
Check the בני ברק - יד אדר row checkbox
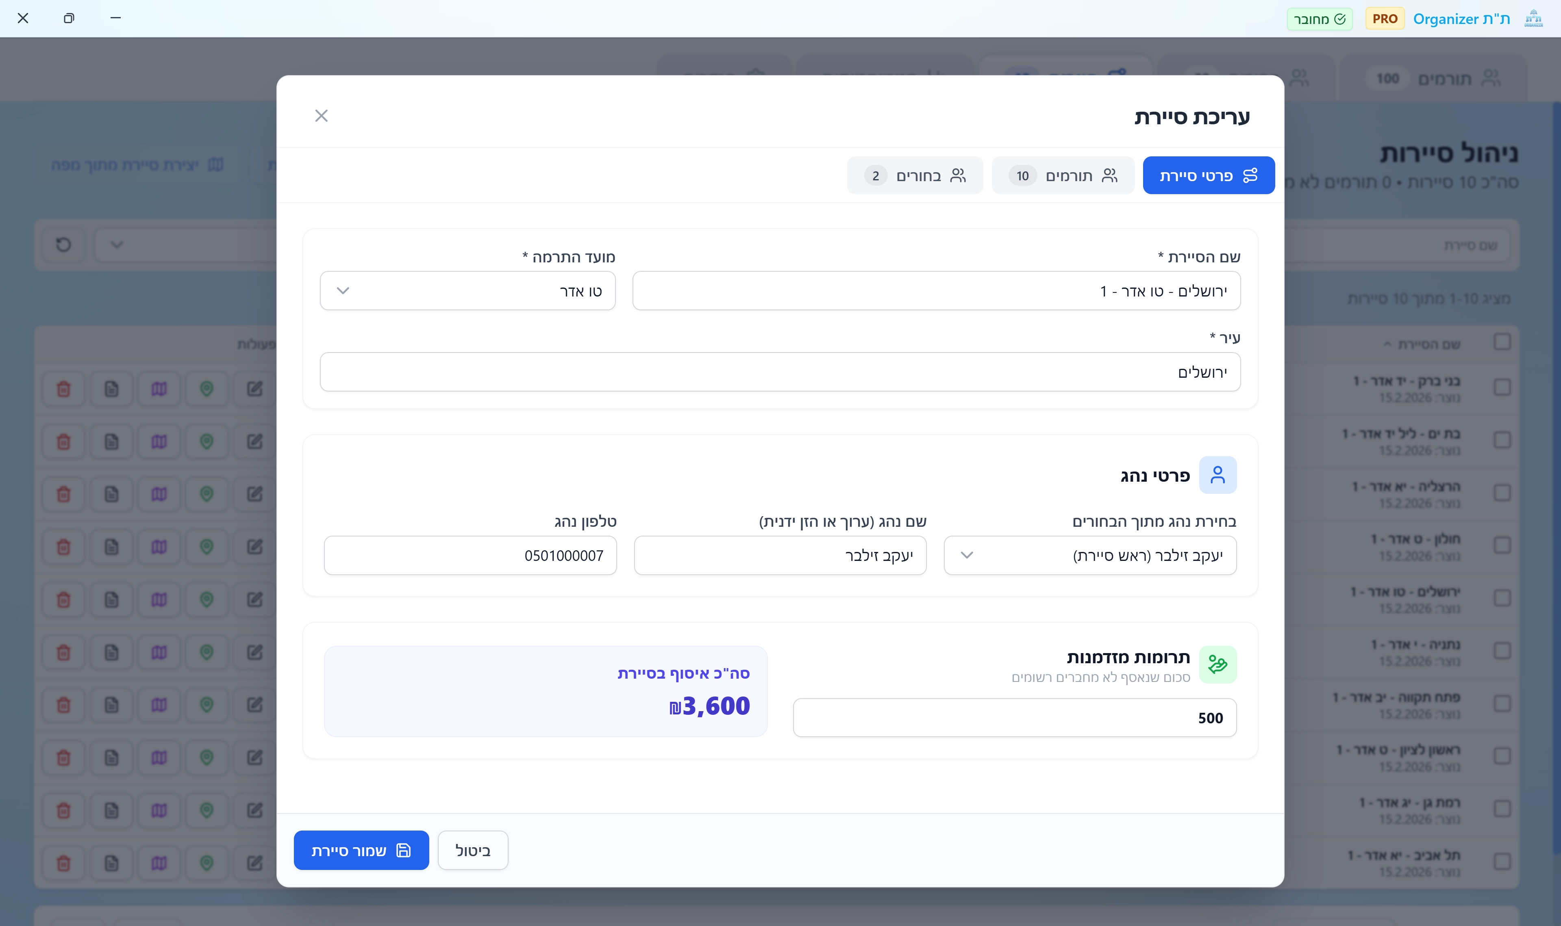(x=1502, y=387)
